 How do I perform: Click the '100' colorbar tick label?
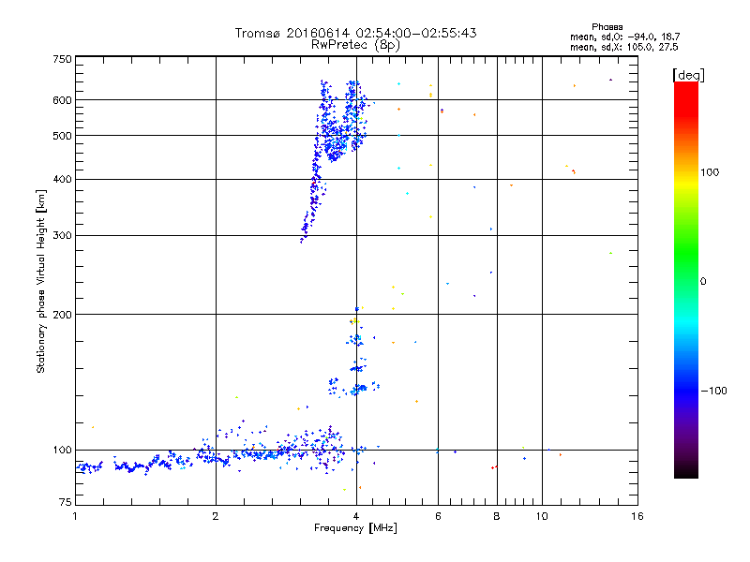[x=710, y=172]
